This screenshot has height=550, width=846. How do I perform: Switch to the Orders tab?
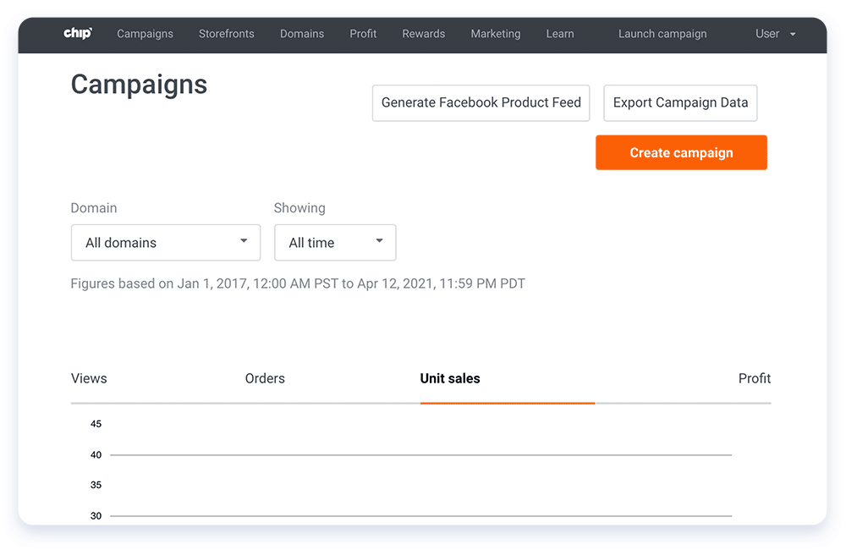click(x=265, y=378)
